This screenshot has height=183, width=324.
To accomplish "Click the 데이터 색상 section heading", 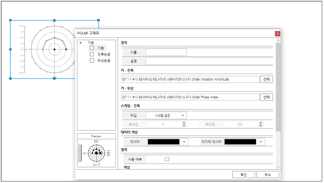I will [129, 132].
